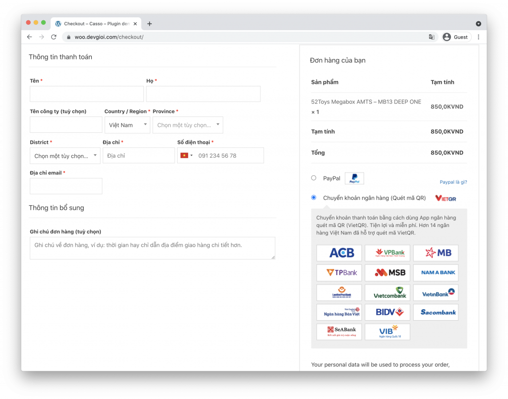Close the Checkout – Casso tab
This screenshot has height=399, width=508.
135,24
